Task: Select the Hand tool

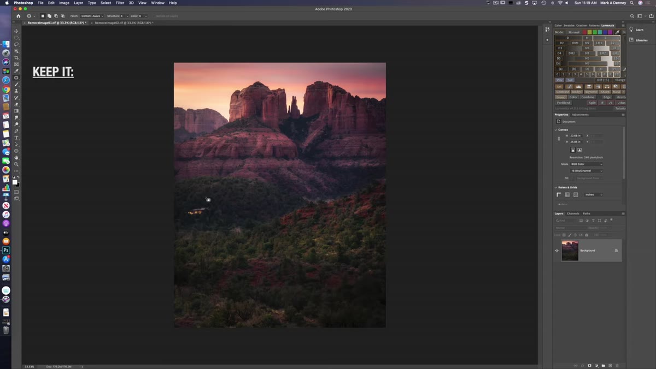Action: click(x=16, y=157)
